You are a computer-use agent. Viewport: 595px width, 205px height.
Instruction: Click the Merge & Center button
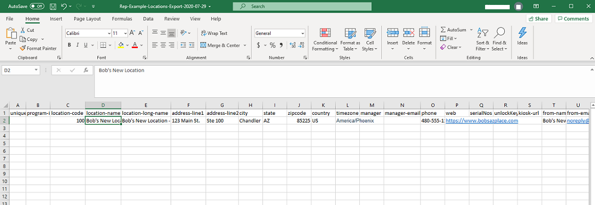click(220, 45)
